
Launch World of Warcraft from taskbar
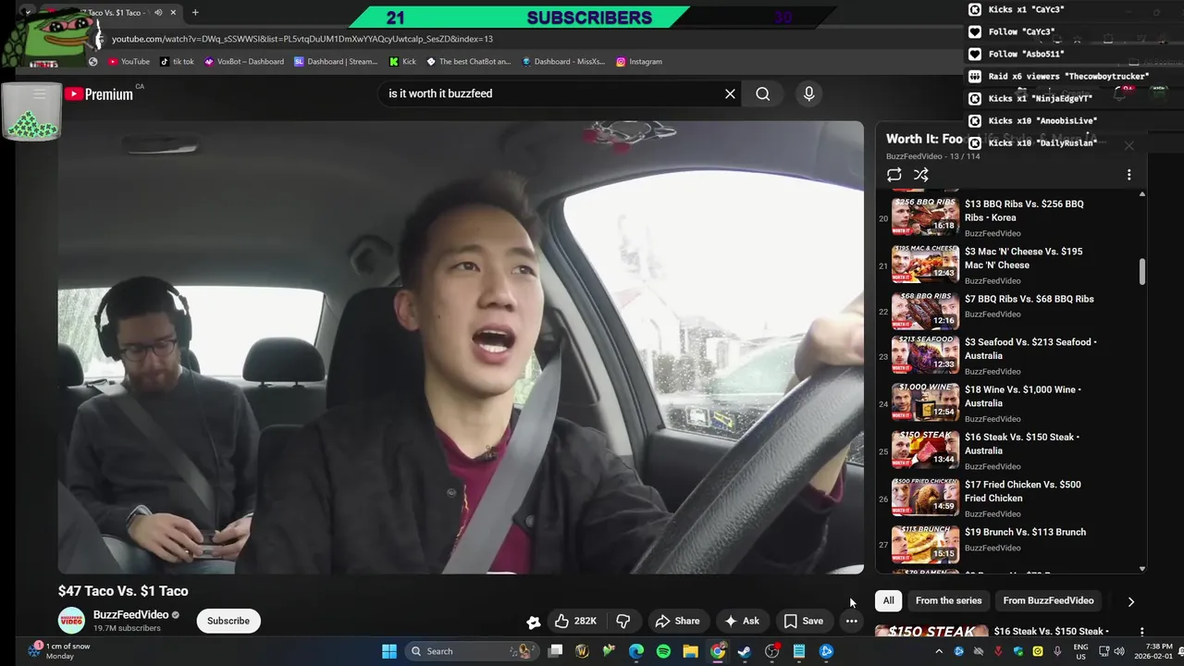[x=582, y=651]
